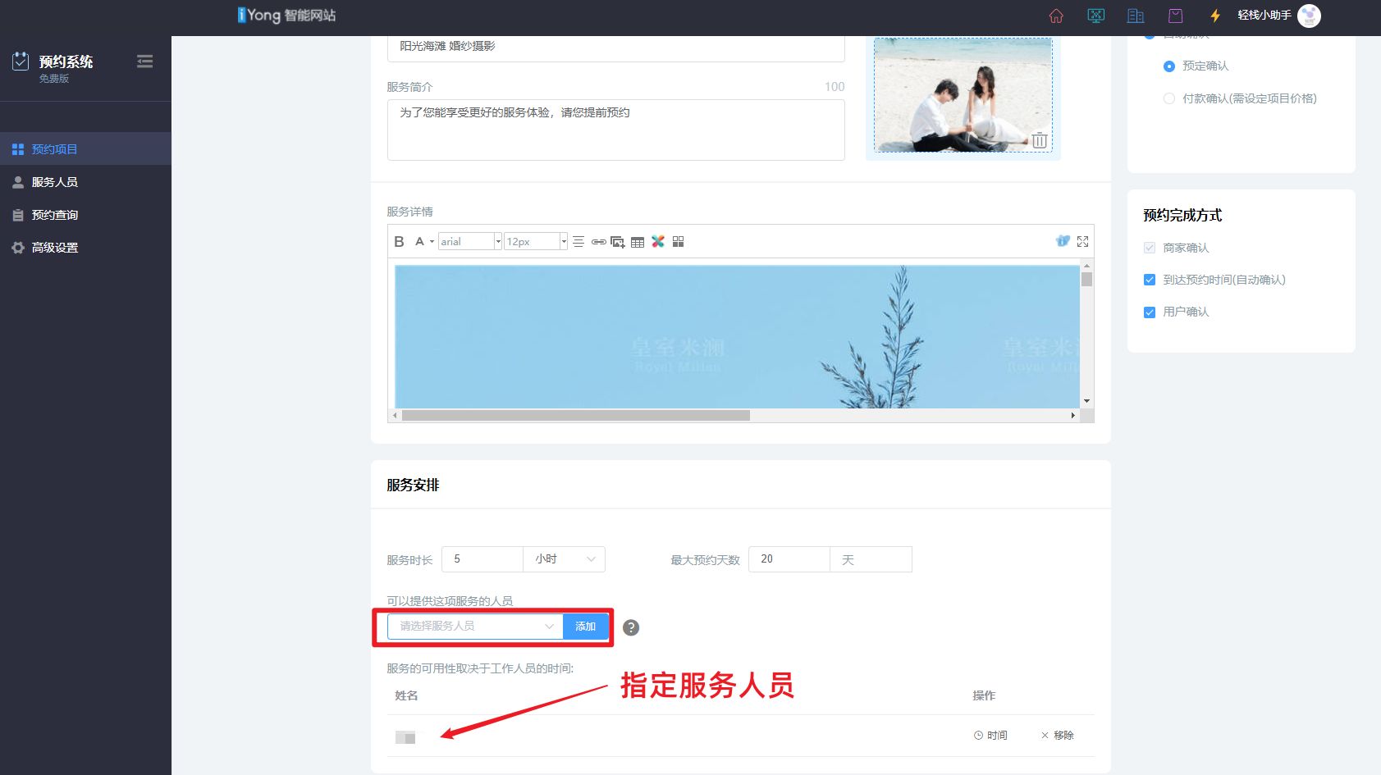This screenshot has width=1381, height=775.
Task: Insert an image via editor image icon
Action: coord(618,241)
